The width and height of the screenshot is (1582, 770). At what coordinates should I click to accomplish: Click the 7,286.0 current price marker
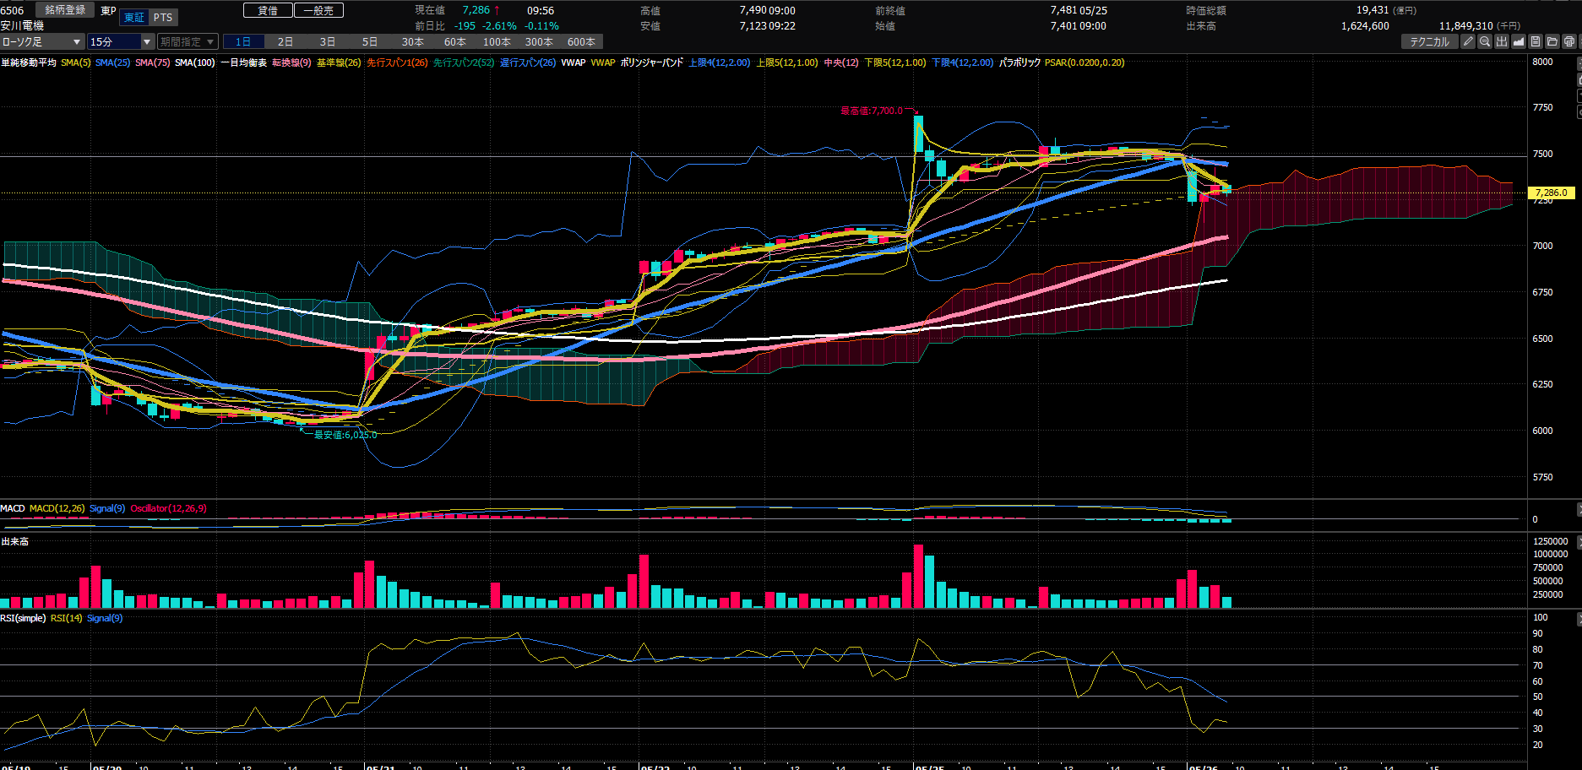pyautogui.click(x=1551, y=192)
